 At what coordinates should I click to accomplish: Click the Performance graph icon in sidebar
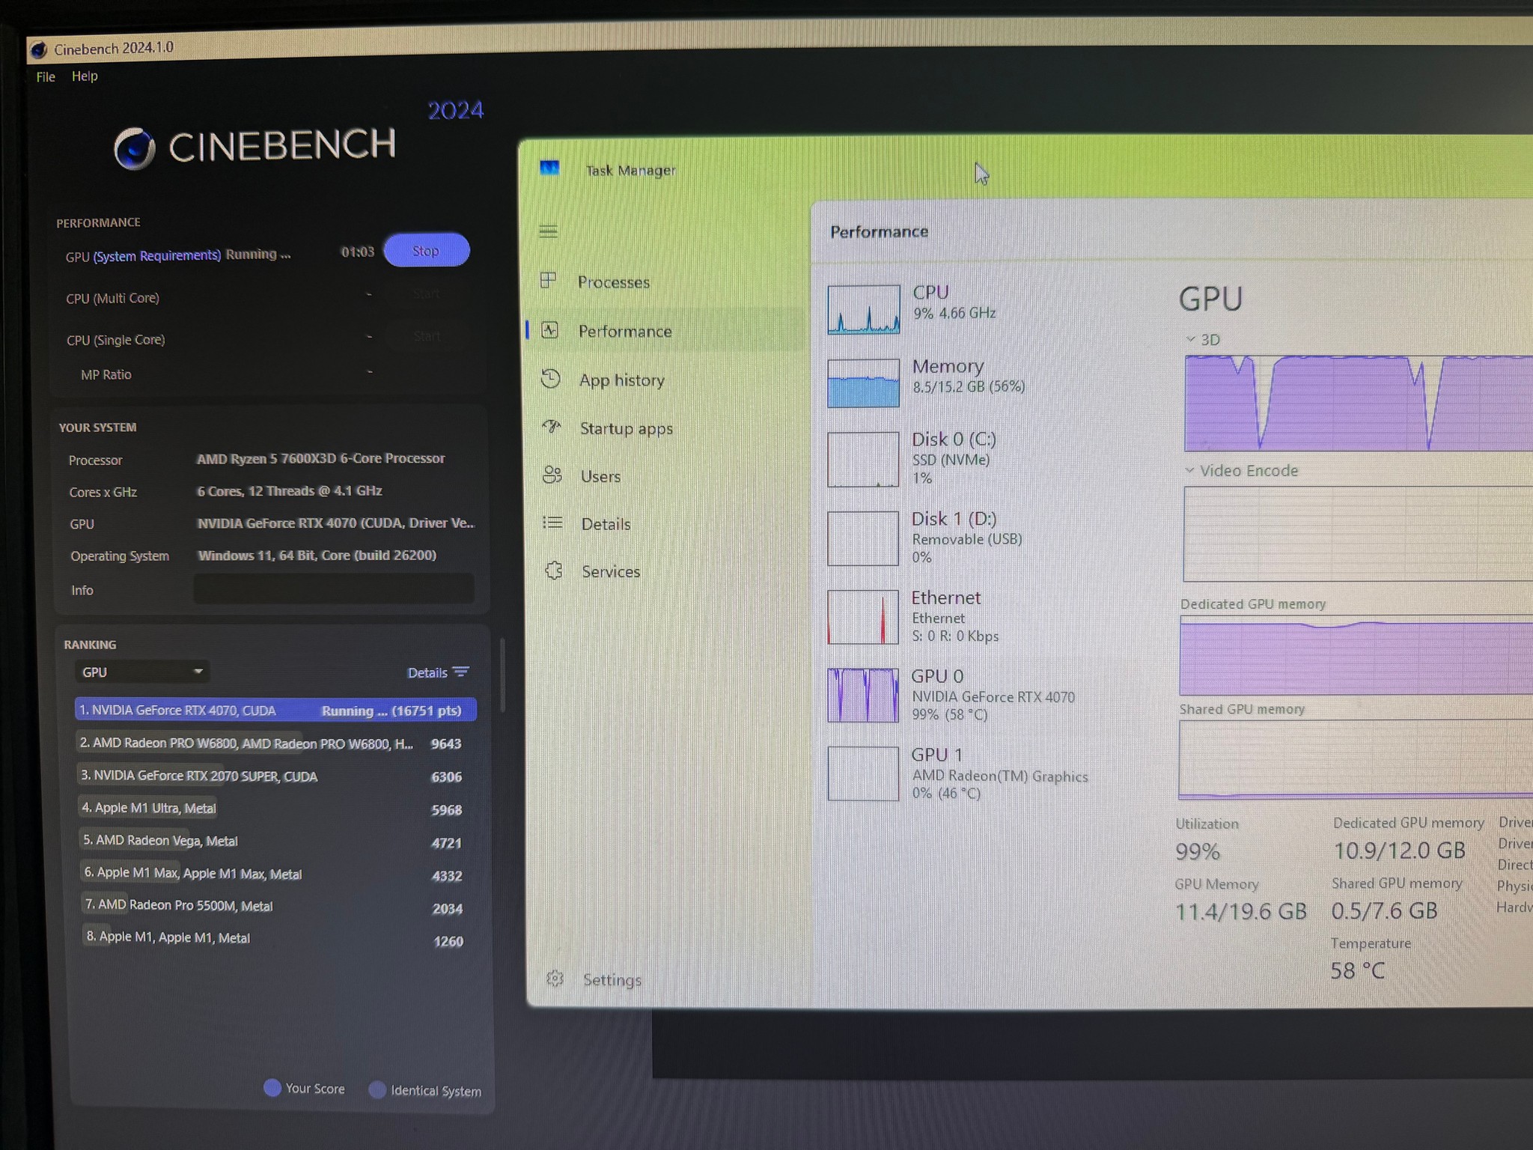(x=550, y=330)
